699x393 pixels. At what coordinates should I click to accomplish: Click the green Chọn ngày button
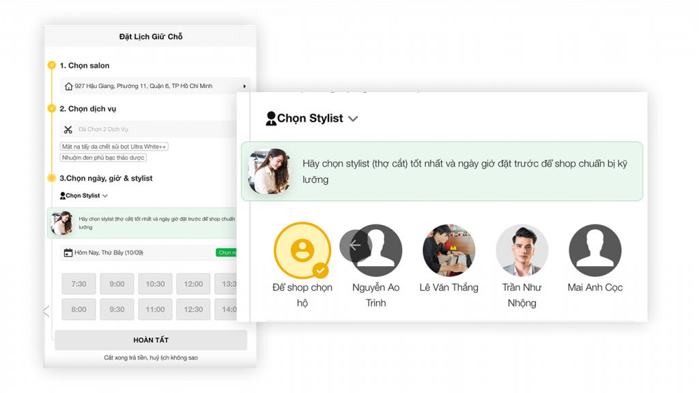pos(227,252)
